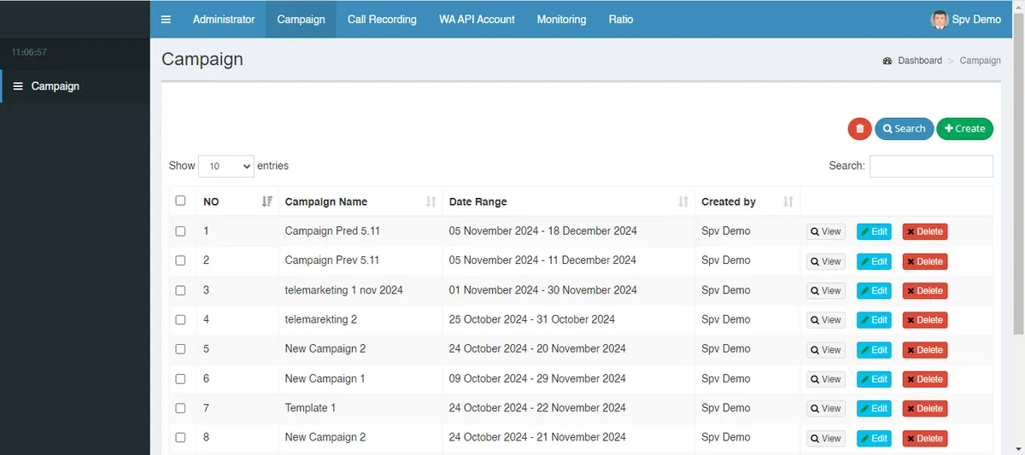View the Template 1 campaign
The image size is (1025, 455).
pyautogui.click(x=826, y=408)
